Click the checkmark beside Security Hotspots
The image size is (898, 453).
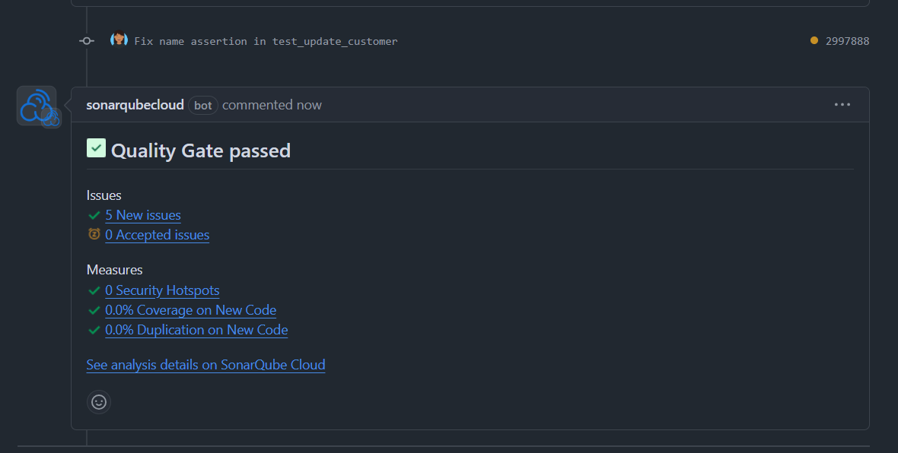[94, 290]
